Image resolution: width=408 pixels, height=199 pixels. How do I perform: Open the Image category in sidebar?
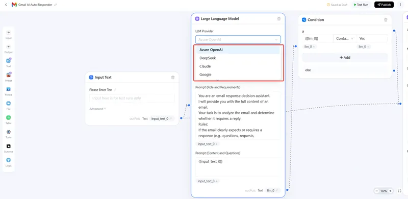pos(9,77)
